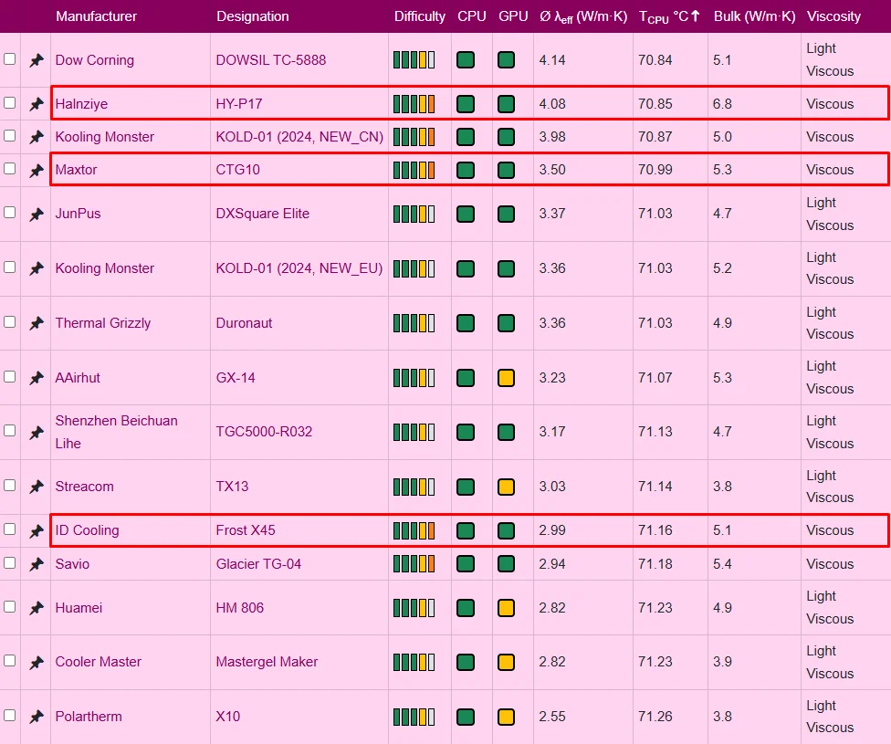Image resolution: width=891 pixels, height=744 pixels.
Task: Click the yellow GPU indicator for Huamei HM 806
Action: (x=506, y=608)
